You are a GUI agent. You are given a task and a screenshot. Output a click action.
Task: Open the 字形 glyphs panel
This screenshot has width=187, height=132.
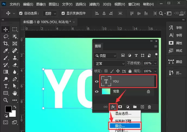tap(176, 28)
